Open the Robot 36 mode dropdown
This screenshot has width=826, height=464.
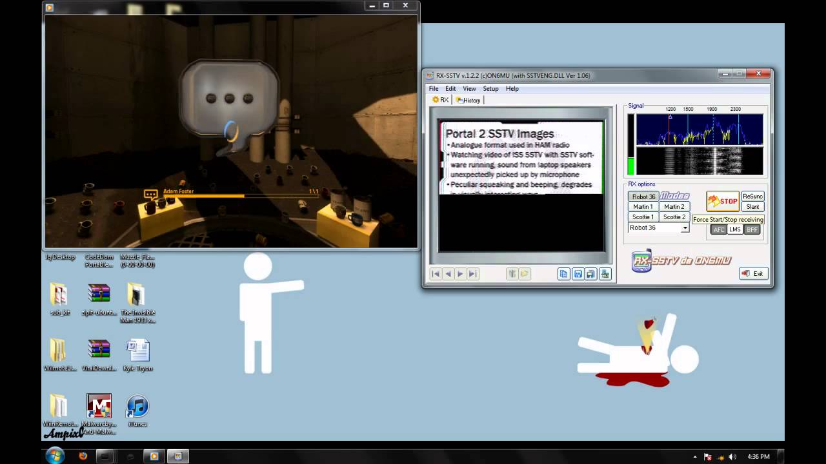pos(685,228)
